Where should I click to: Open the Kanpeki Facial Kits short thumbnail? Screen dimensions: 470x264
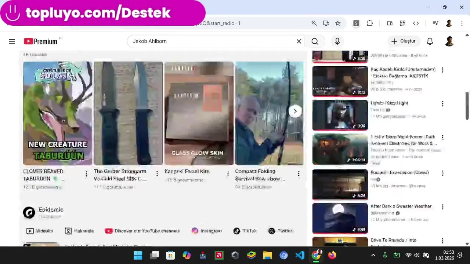click(199, 113)
